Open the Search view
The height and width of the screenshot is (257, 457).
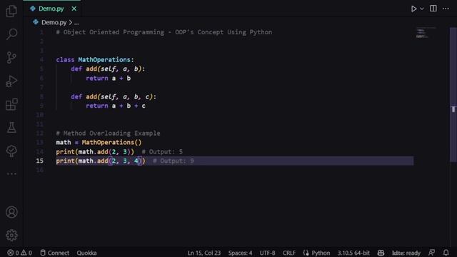coord(11,34)
